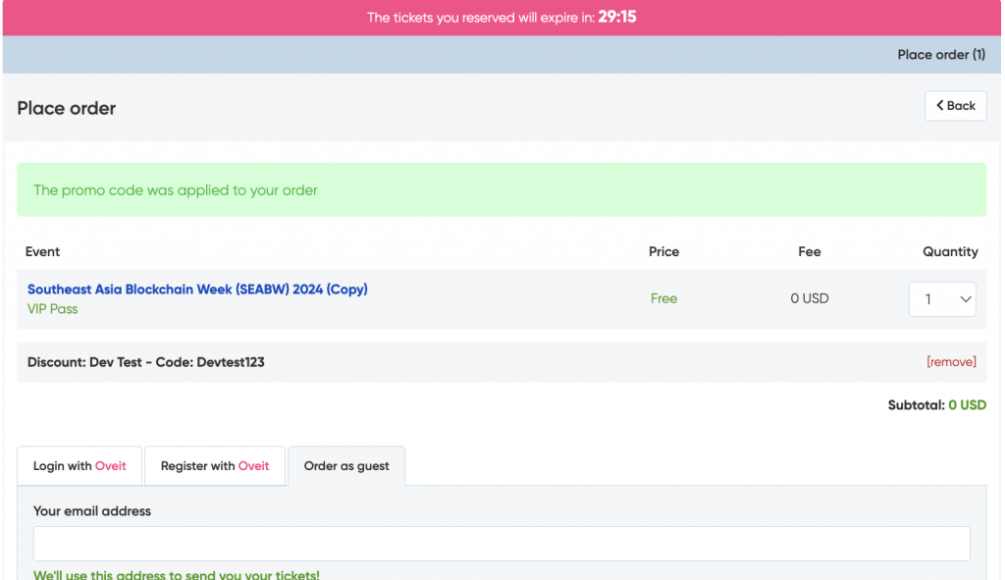Viewport: 1005px width, 580px height.
Task: Click the back arrow chevron icon
Action: 940,105
